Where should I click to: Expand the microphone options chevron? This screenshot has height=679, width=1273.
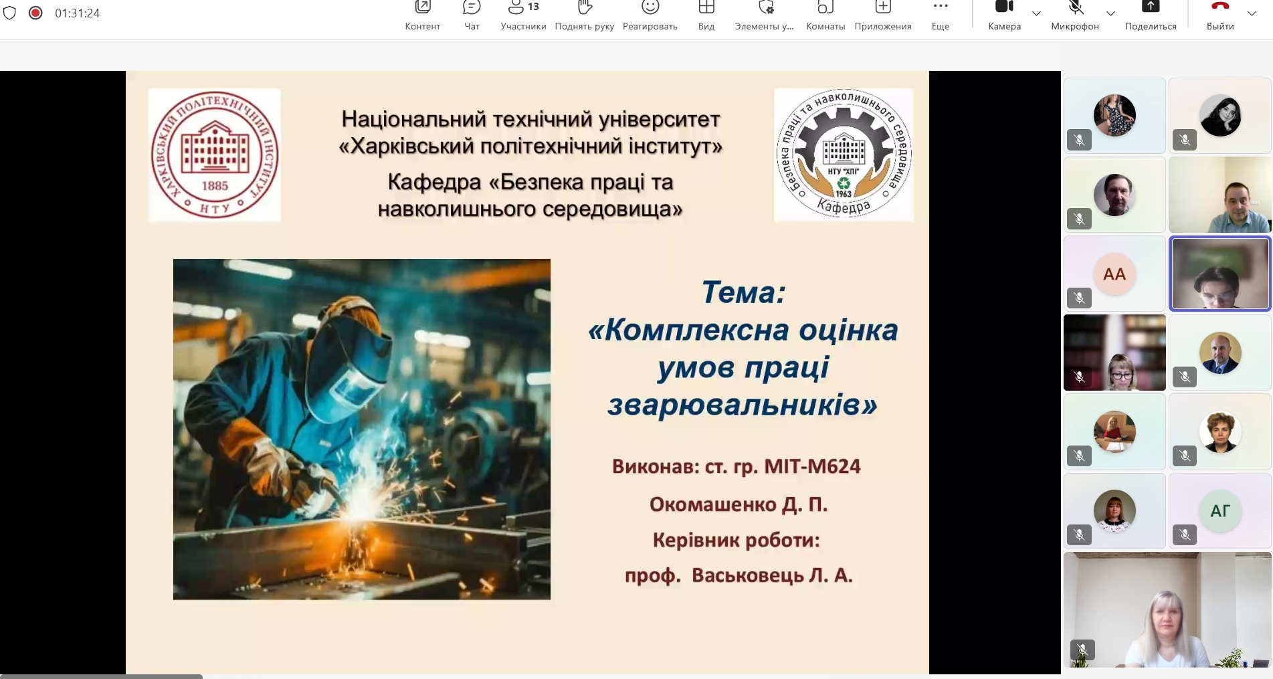pos(1110,13)
